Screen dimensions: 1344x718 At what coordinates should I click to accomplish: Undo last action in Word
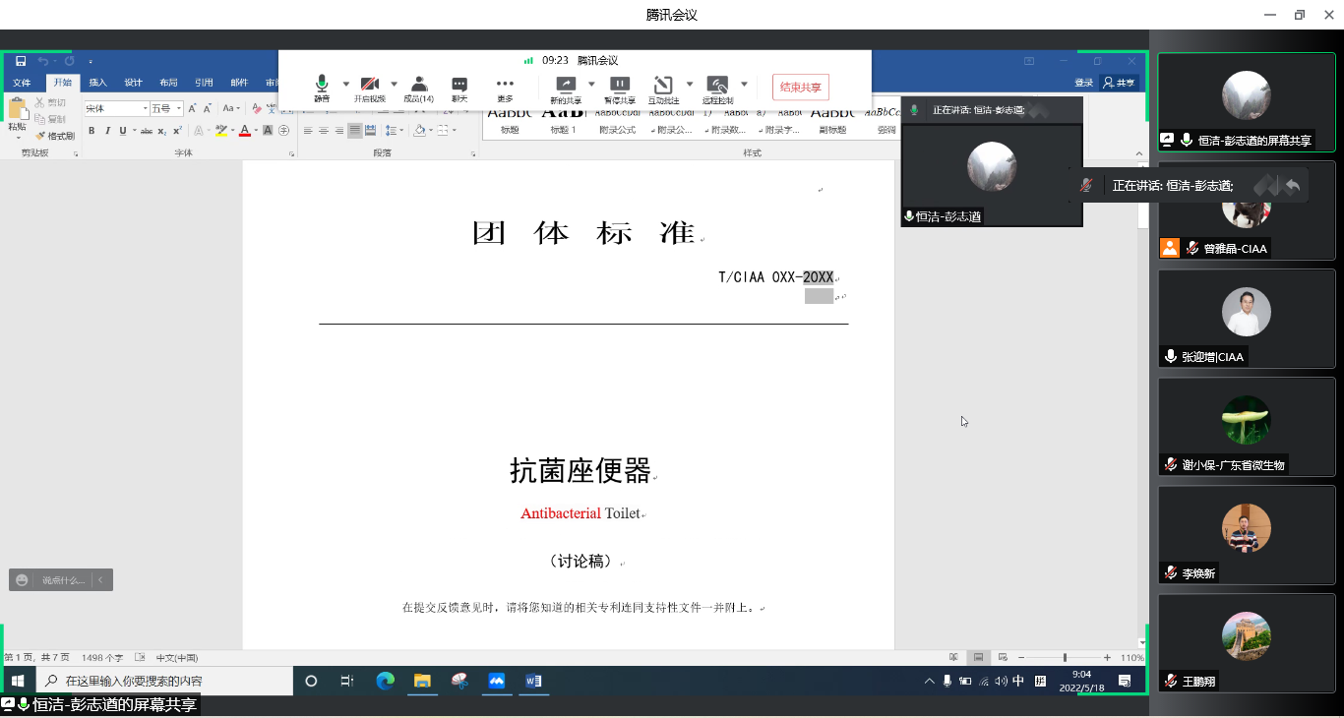43,61
